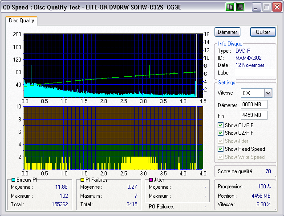The image size is (284, 216).
Task: Click the PI errors maximum 102
Action: pos(64,196)
